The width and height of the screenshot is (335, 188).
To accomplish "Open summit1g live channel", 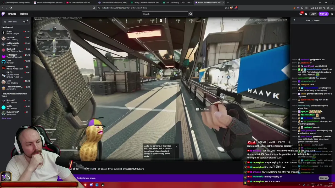I will [x=16, y=68].
